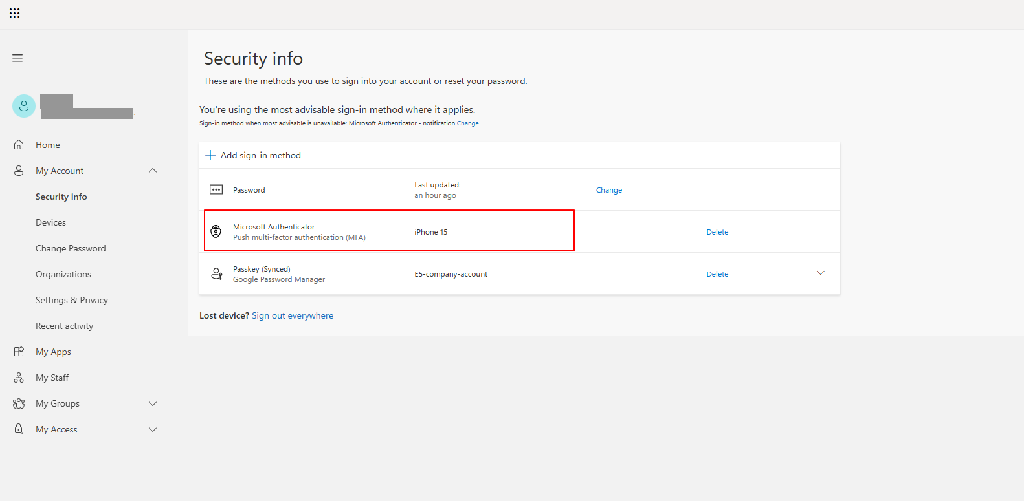Image resolution: width=1024 pixels, height=501 pixels.
Task: Open Settings & Privacy in the sidebar
Action: coord(72,300)
